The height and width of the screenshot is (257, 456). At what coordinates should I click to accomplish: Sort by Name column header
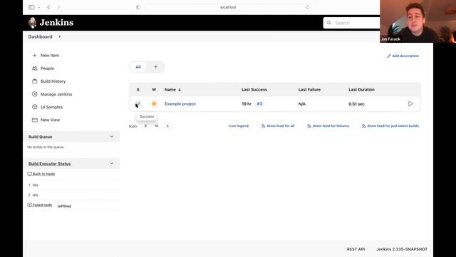[172, 89]
